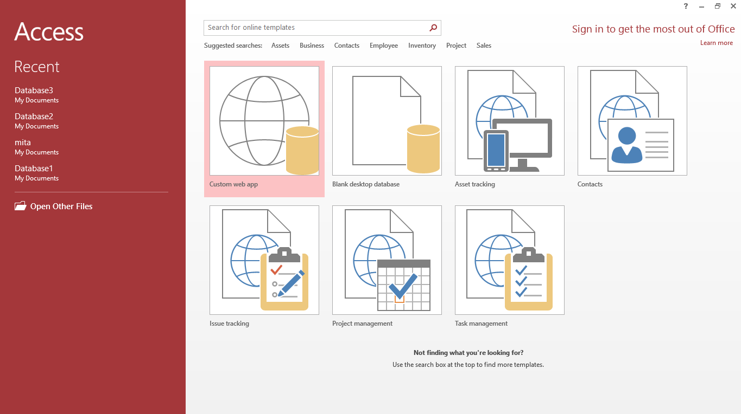This screenshot has height=414, width=741.
Task: Open the Asset tracking template
Action: point(510,121)
